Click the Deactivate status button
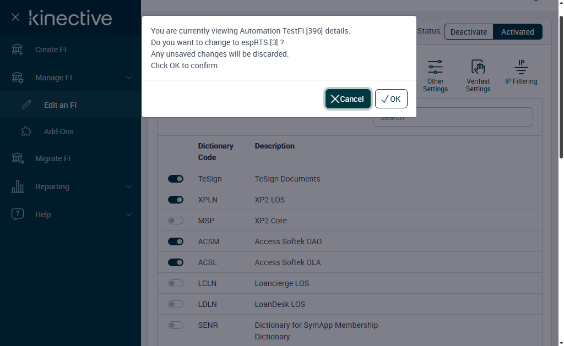The width and height of the screenshot is (564, 346). pyautogui.click(x=468, y=32)
